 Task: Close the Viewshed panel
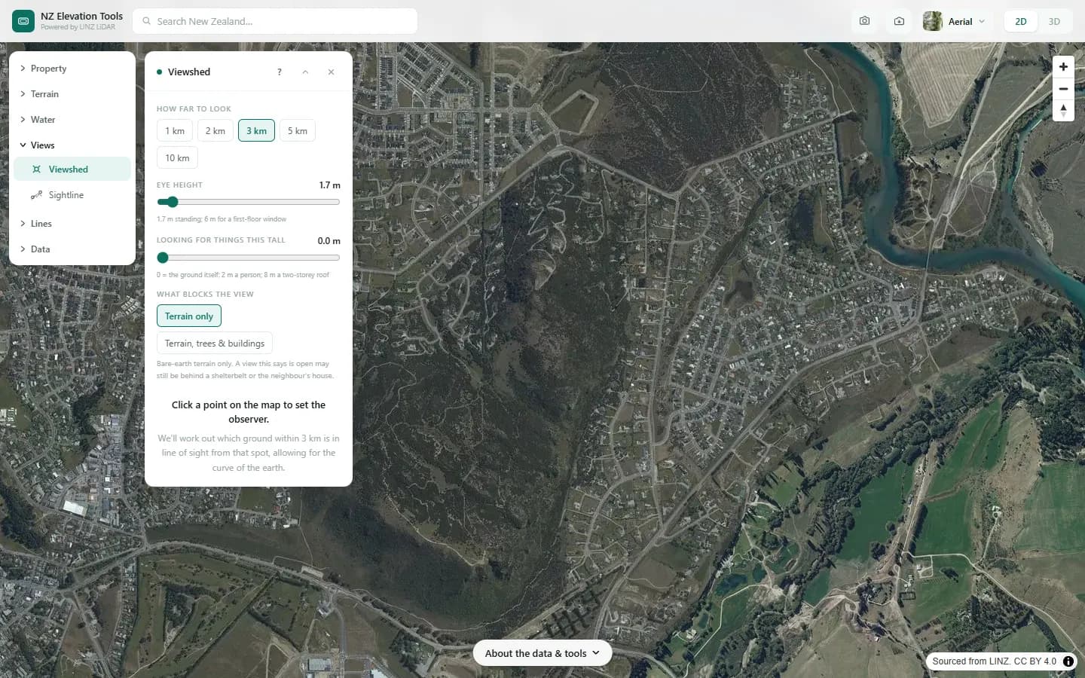pyautogui.click(x=331, y=72)
